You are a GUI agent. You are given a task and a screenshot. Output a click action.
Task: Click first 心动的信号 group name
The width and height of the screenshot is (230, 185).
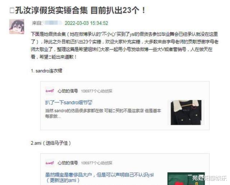pyautogui.click(x=68, y=91)
